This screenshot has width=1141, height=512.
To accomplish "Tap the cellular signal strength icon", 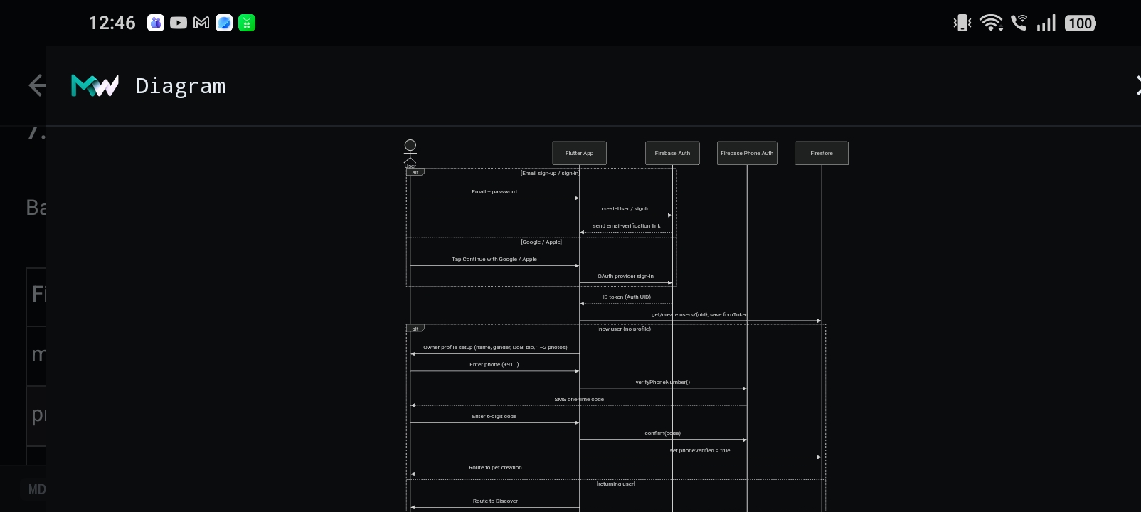I will (x=1046, y=23).
